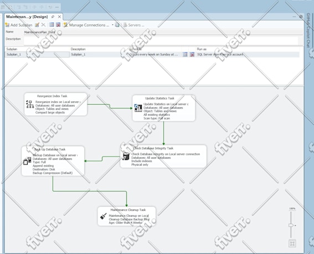Click the plan Name input field
This screenshot has width=314, height=254.
[163, 32]
